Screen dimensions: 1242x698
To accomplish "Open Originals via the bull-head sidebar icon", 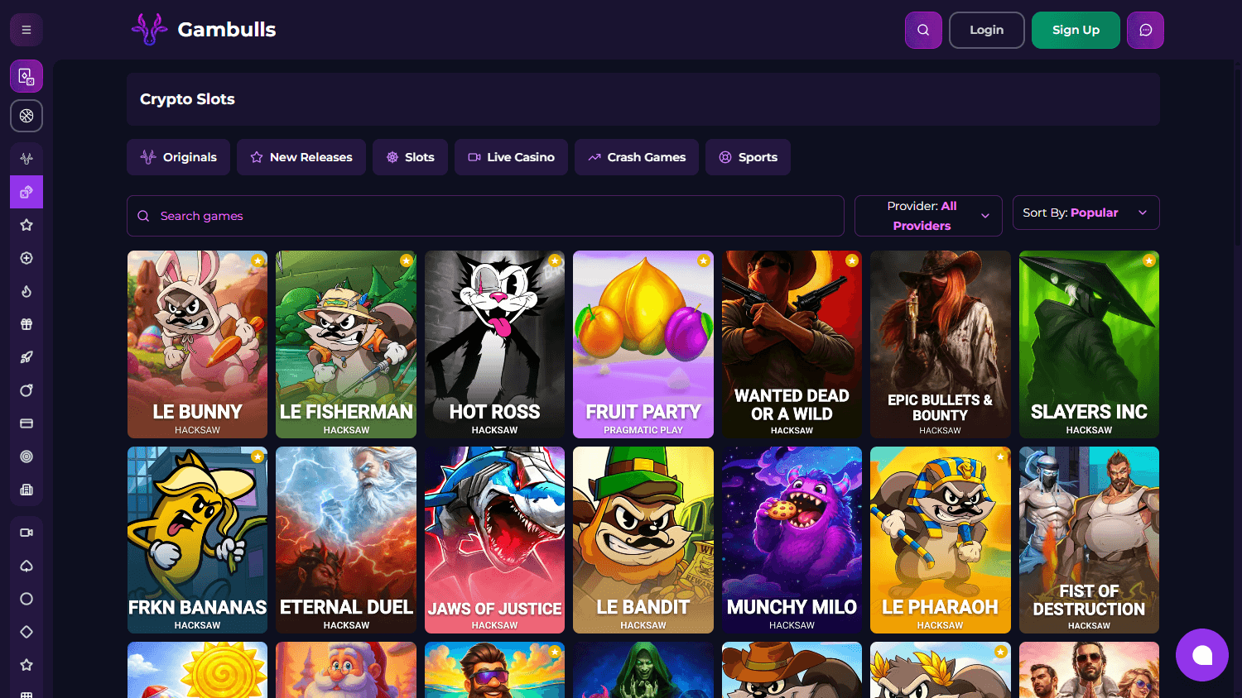I will [26, 158].
